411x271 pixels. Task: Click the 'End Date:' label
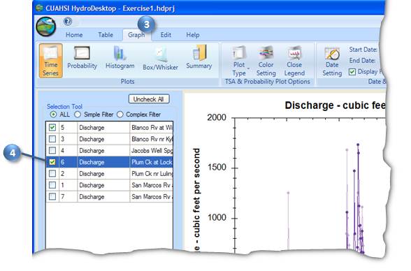pyautogui.click(x=362, y=61)
